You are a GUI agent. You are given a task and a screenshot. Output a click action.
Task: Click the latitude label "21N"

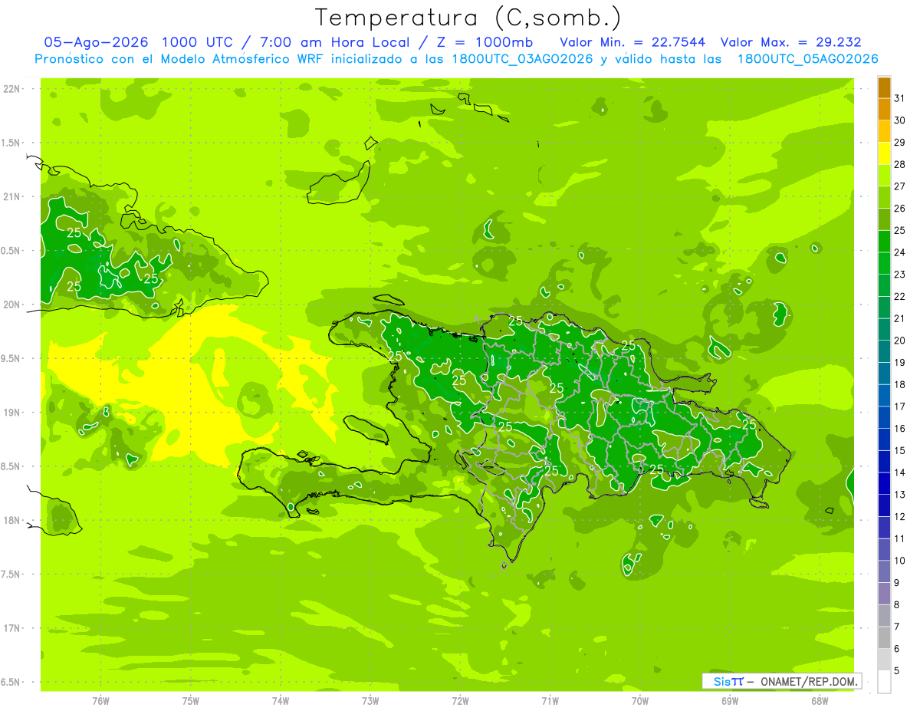(x=11, y=196)
